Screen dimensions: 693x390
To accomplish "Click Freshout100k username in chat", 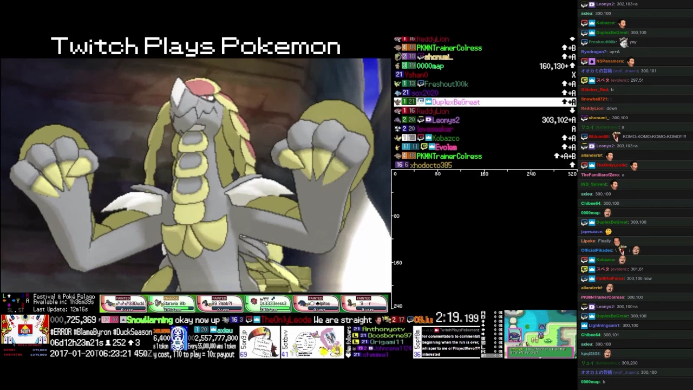I will pyautogui.click(x=603, y=42).
